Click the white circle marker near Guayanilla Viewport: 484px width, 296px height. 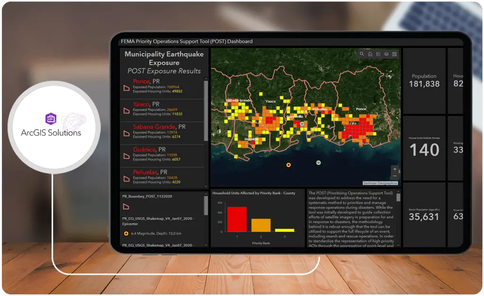(302, 124)
